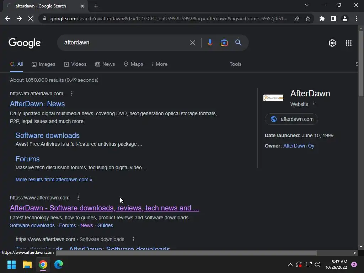364x273 pixels.
Task: Close the afterdawn Google Search tab
Action: click(x=82, y=6)
